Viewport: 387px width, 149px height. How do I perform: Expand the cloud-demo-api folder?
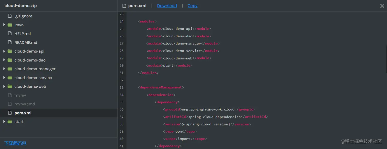click(4, 51)
